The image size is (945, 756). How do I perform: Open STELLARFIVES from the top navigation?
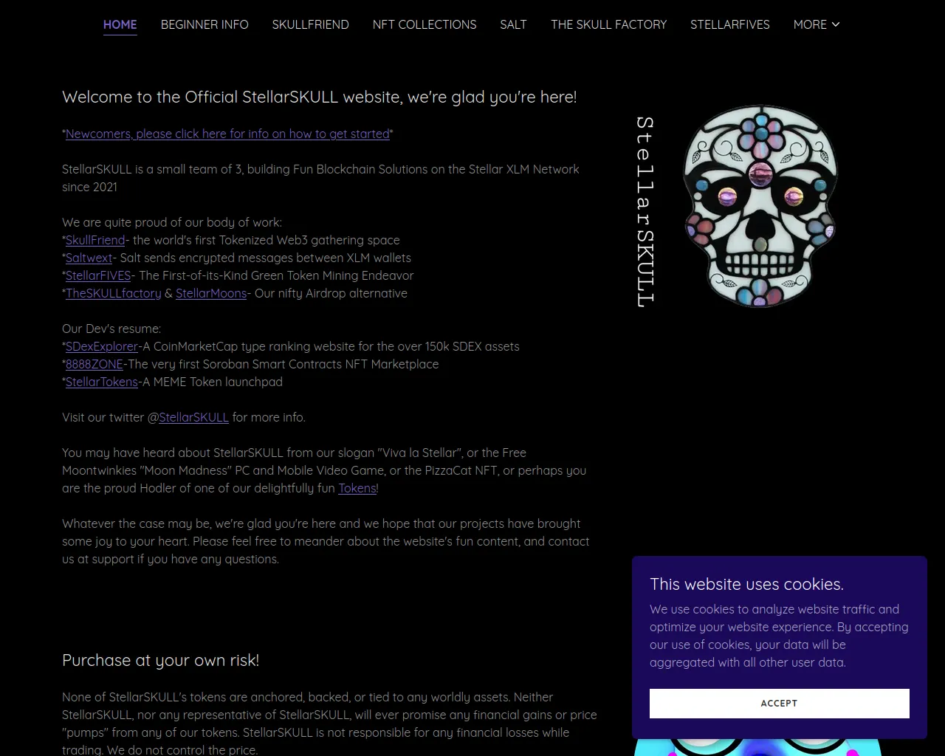click(730, 24)
